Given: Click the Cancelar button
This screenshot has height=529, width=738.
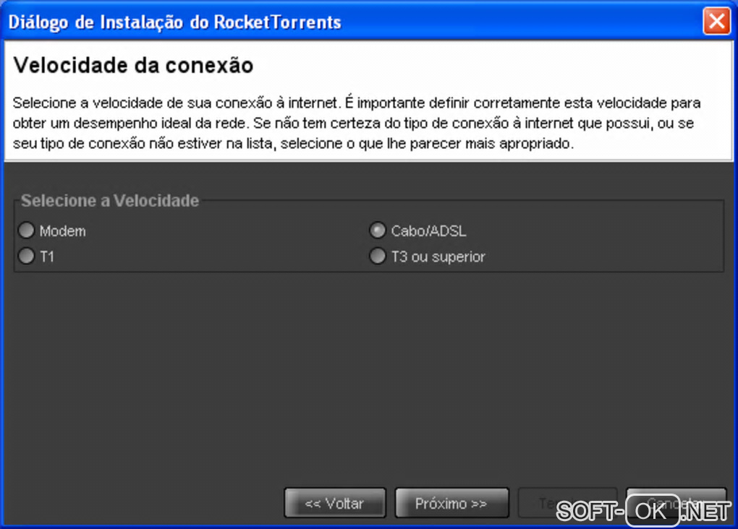Looking at the screenshot, I should coord(676,503).
